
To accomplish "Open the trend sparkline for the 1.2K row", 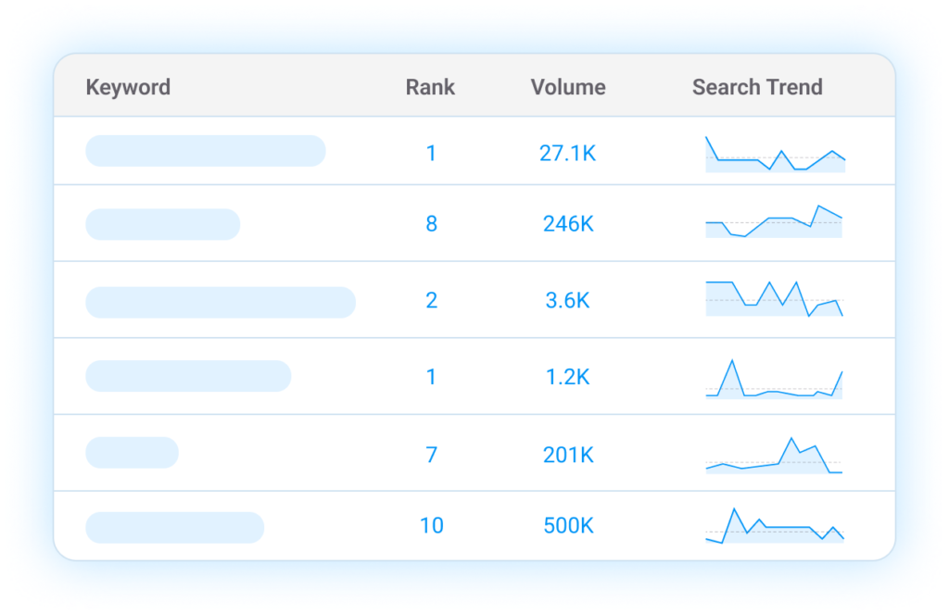I will (774, 380).
